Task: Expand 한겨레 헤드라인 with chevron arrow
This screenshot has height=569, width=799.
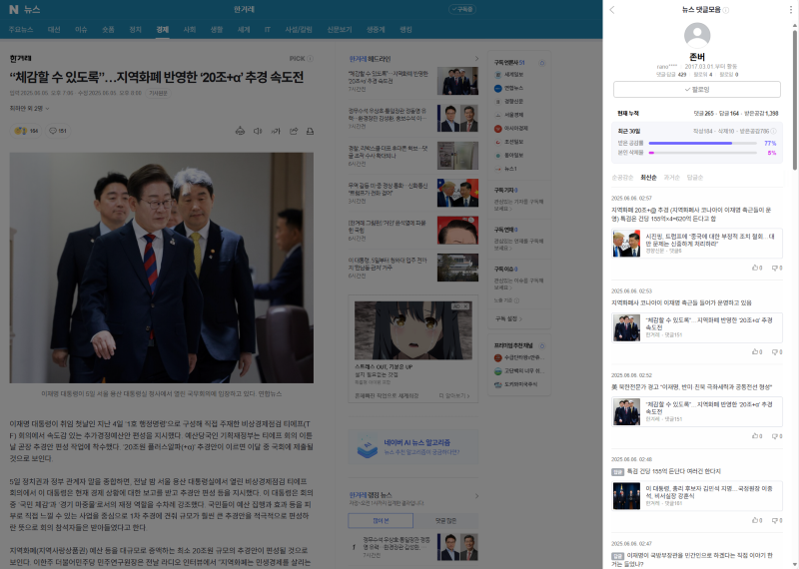Action: click(x=476, y=59)
